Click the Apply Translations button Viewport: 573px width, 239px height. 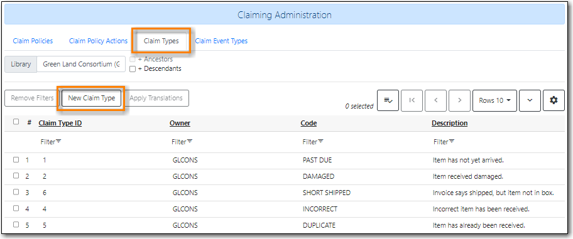click(x=156, y=98)
